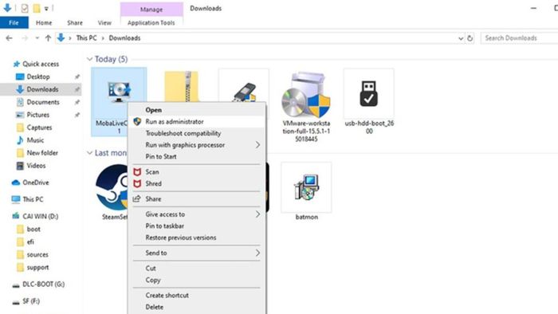Click Downloads in the address path
Viewport: 558px width, 314px height.
click(124, 38)
